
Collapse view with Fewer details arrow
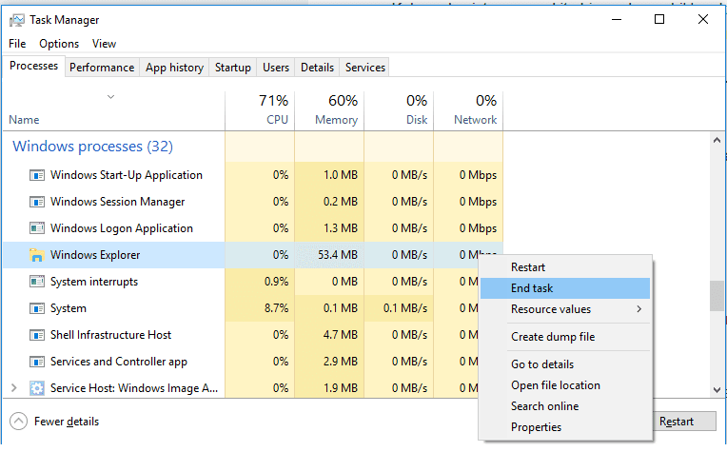pos(18,422)
